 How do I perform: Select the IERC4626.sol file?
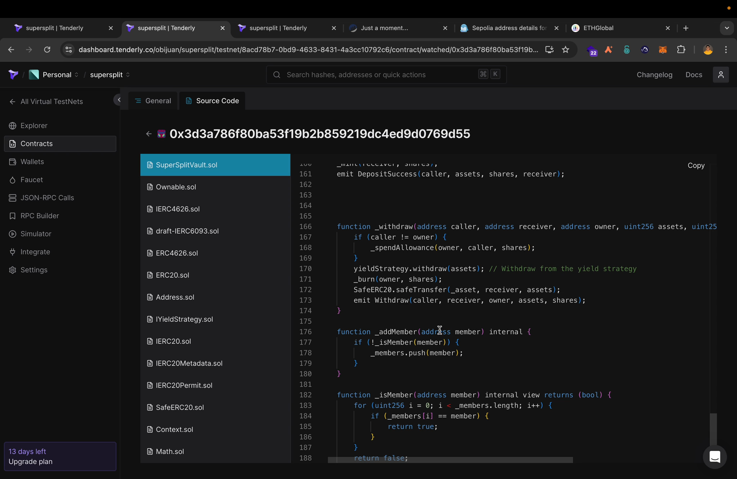tap(215, 209)
